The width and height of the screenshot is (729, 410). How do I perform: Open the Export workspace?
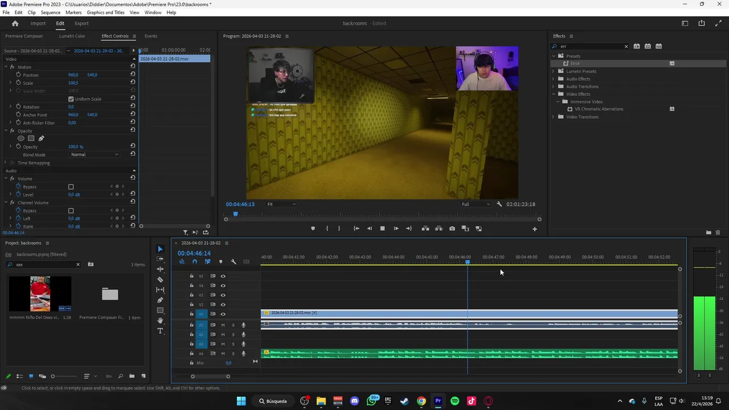[x=81, y=23]
